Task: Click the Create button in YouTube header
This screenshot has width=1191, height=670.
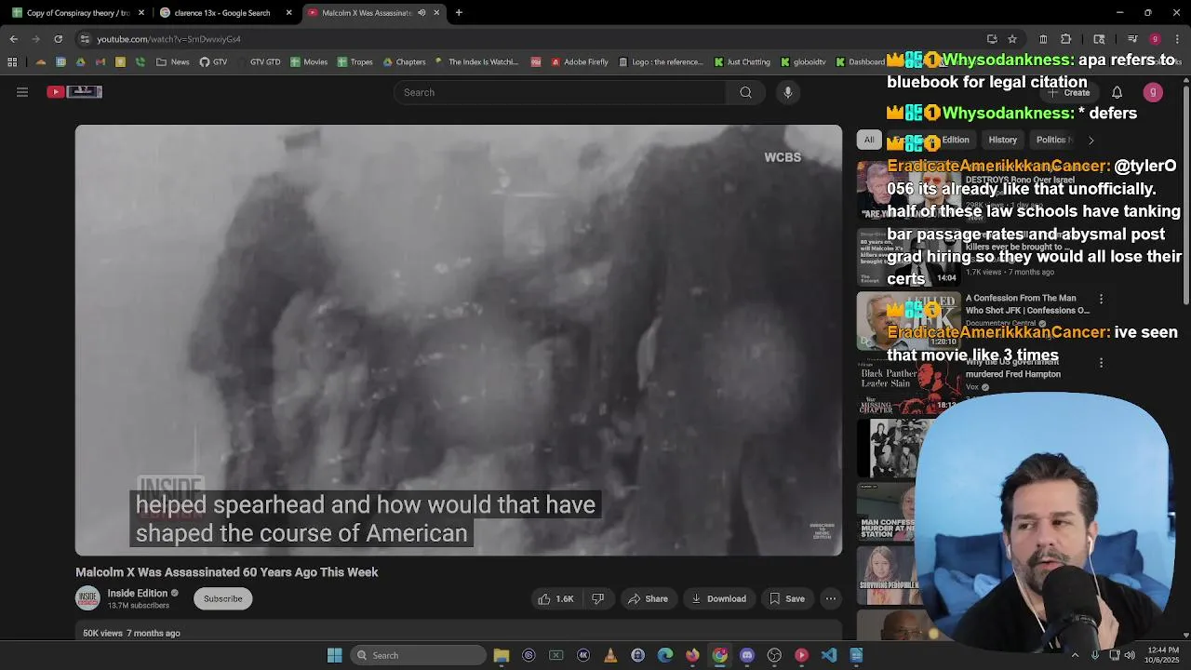Action: (x=1070, y=92)
